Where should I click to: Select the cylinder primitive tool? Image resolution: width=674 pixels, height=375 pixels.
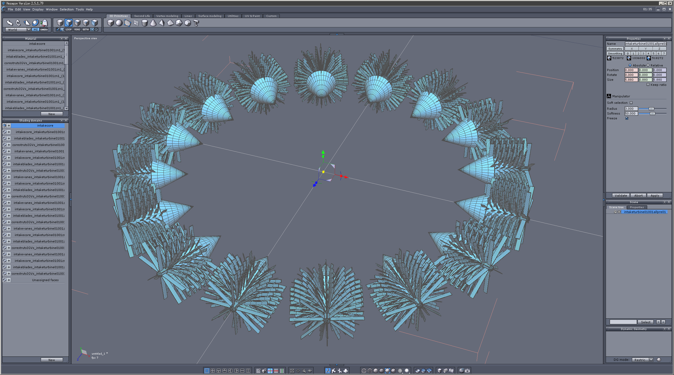[144, 23]
